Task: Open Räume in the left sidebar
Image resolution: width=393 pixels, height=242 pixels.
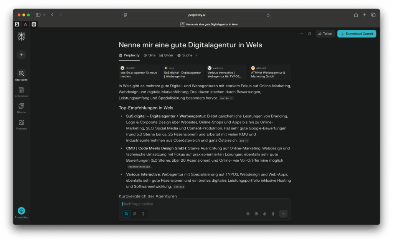Action: pos(21,108)
